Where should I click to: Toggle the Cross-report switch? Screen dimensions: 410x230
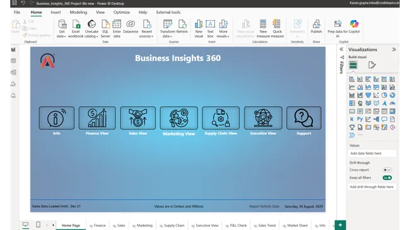387,170
